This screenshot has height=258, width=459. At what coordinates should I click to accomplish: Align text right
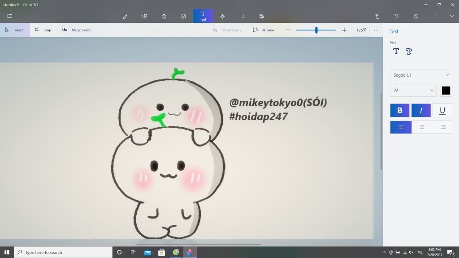[443, 127]
